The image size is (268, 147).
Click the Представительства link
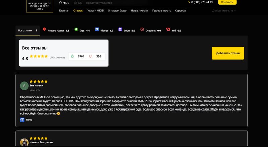(99, 3)
